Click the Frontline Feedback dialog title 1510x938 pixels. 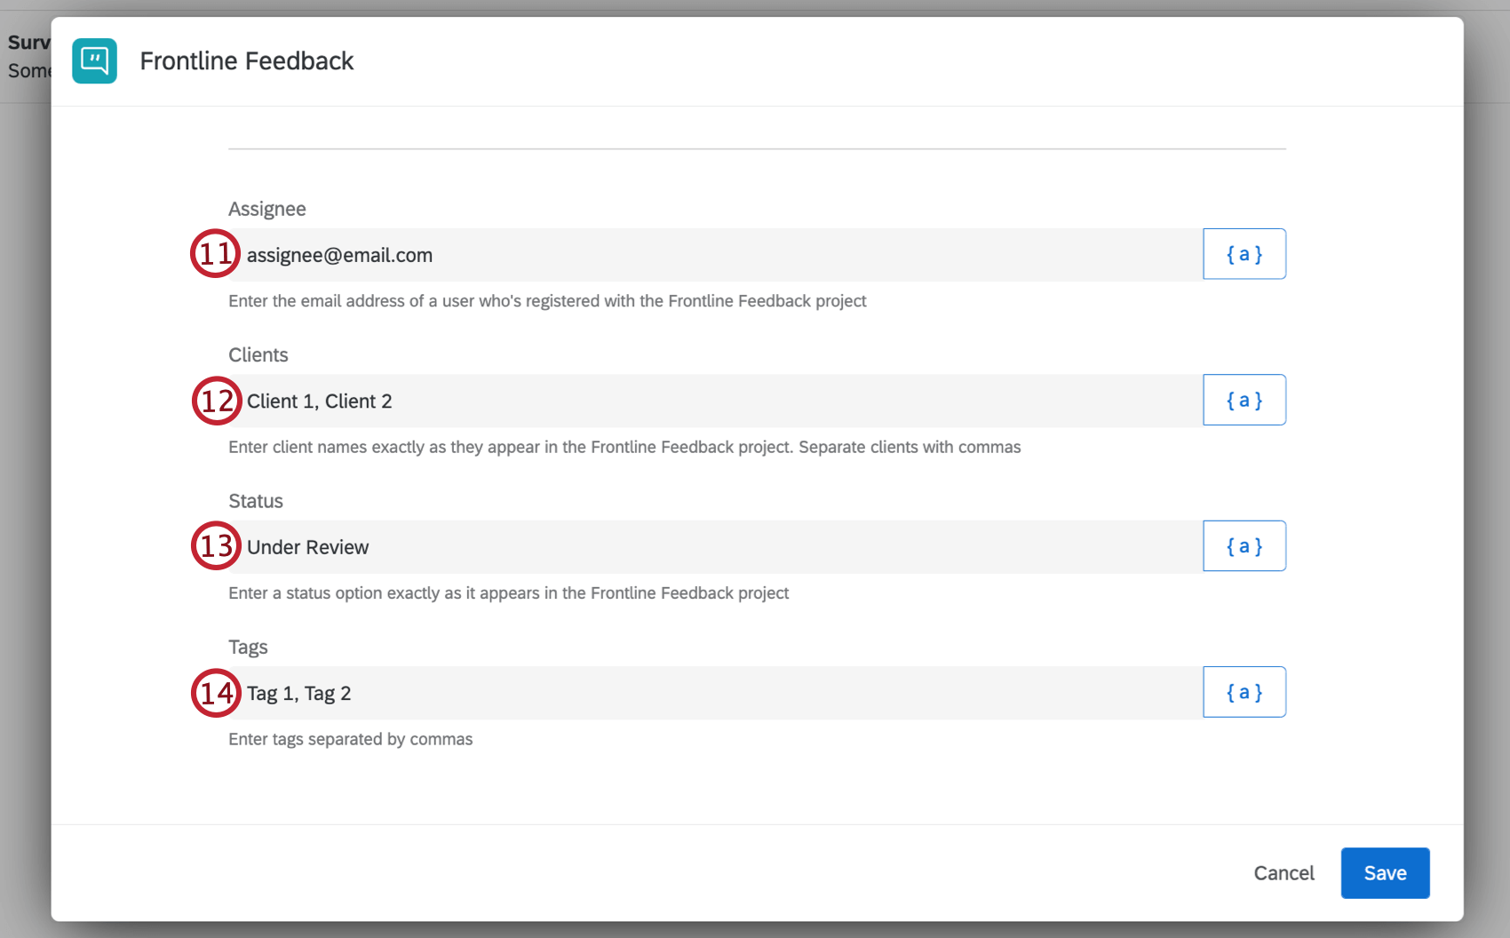[x=247, y=60]
